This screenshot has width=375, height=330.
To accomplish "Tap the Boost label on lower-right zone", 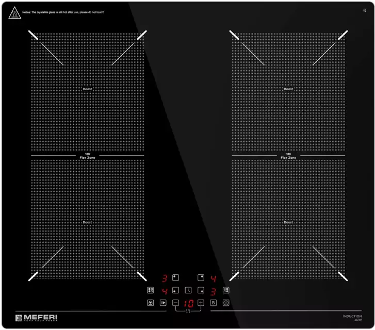I will point(288,222).
